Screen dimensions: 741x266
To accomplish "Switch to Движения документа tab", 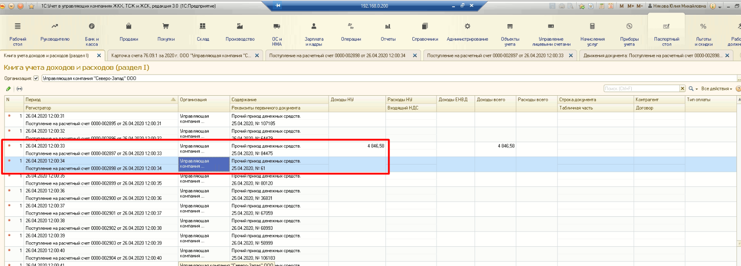I will pyautogui.click(x=652, y=55).
